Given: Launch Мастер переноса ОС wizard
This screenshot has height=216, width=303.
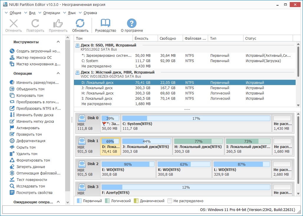Looking at the screenshot, I should click(34, 57).
